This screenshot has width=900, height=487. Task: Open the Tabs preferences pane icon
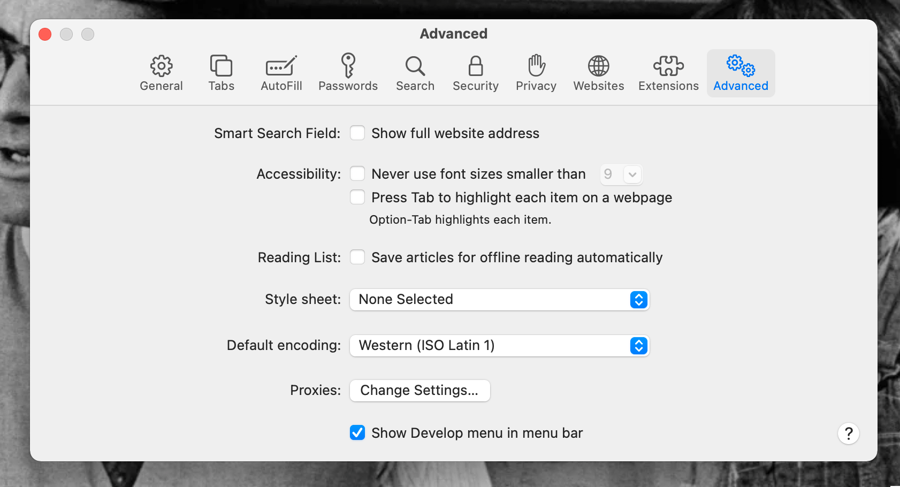tap(221, 66)
